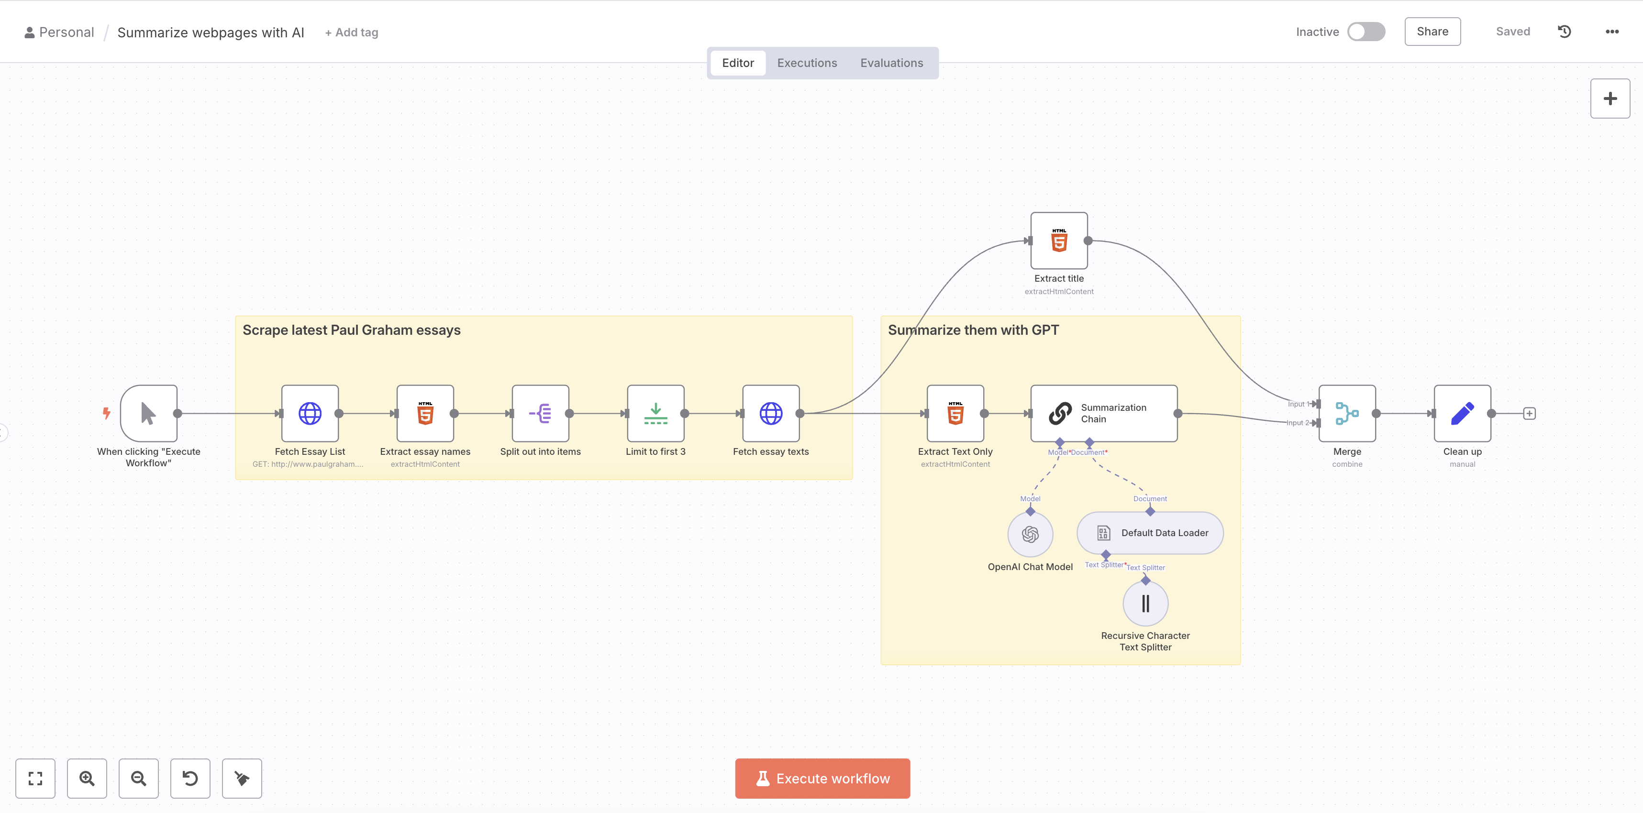Open the Limit to first 3 node
This screenshot has height=813, width=1643.
pyautogui.click(x=655, y=413)
